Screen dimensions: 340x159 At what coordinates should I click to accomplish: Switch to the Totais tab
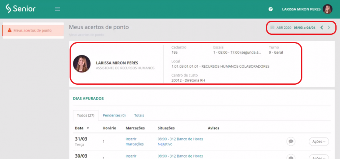pyautogui.click(x=139, y=115)
